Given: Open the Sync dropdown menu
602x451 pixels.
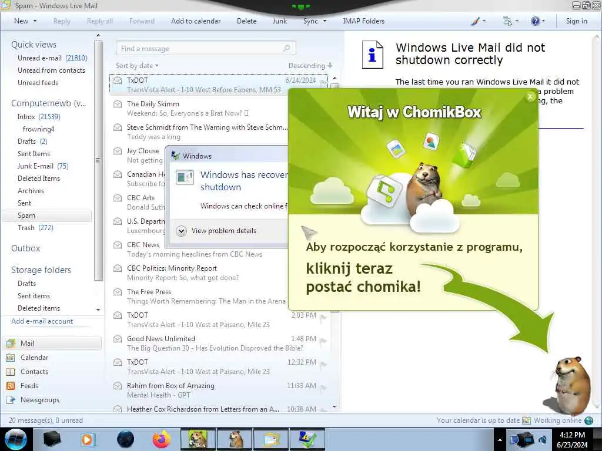Looking at the screenshot, I should [315, 21].
